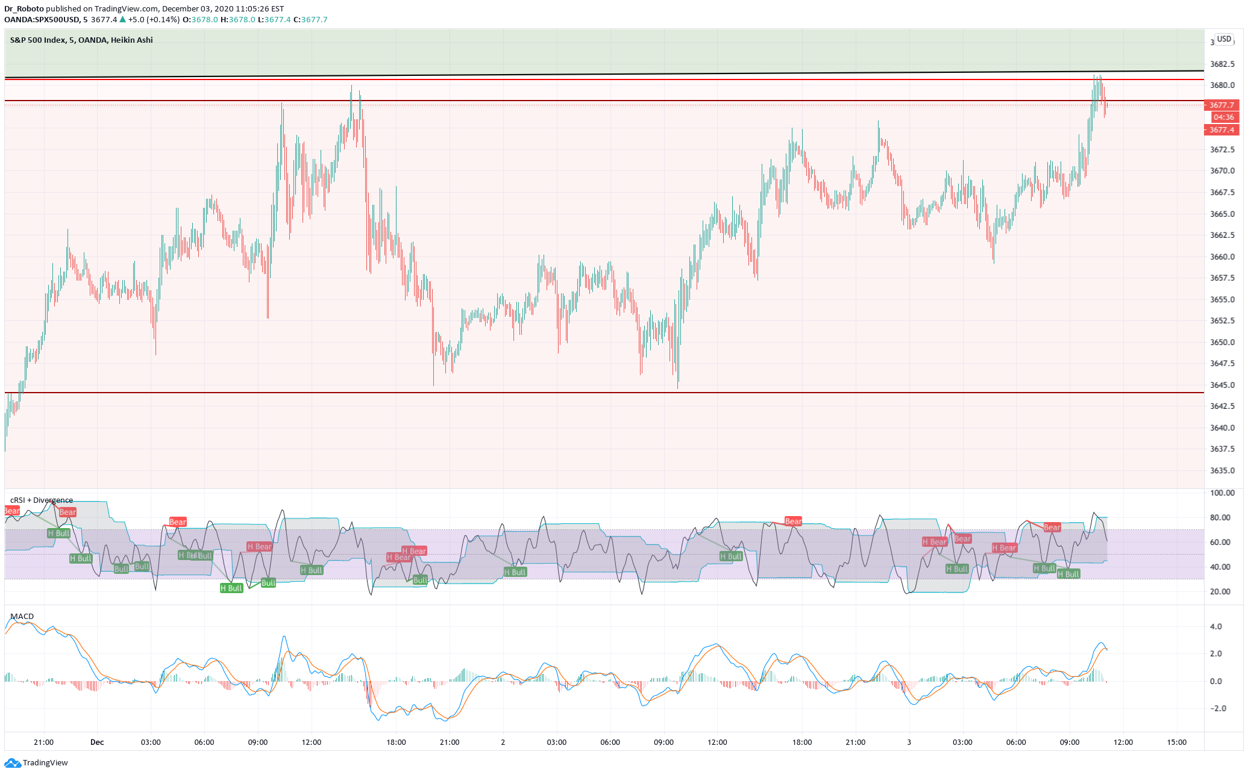
Task: Click the '15:00' time axis label
Action: click(1176, 742)
